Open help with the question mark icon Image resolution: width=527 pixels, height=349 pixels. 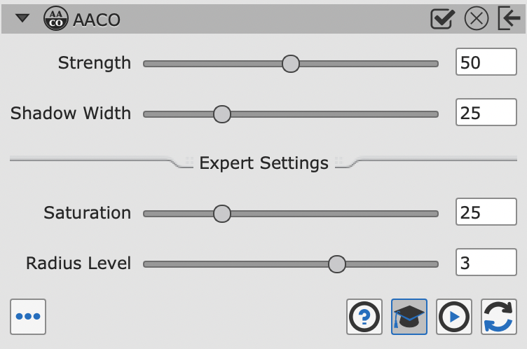tap(364, 317)
